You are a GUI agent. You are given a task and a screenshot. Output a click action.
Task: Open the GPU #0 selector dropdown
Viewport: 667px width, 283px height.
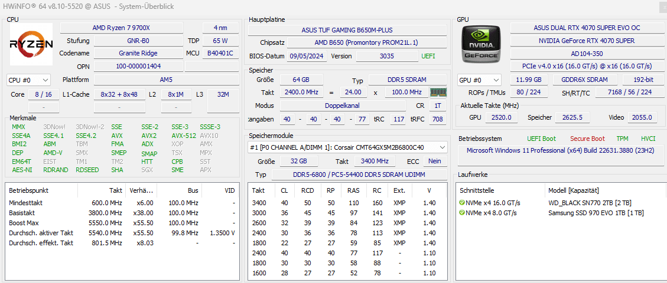pos(479,80)
